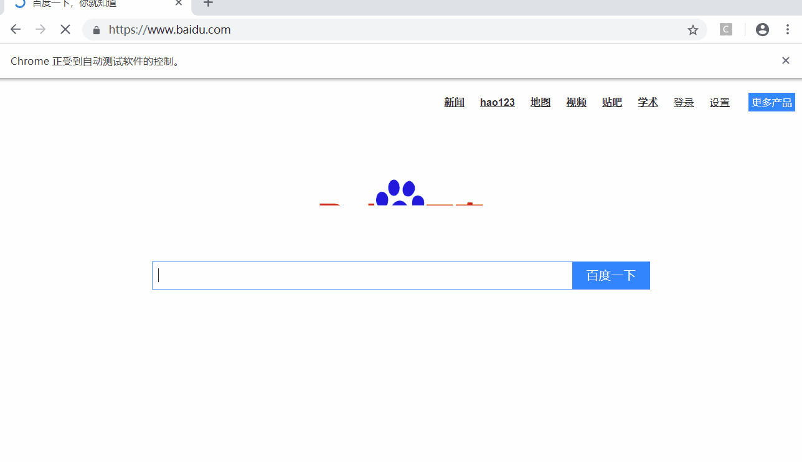This screenshot has width=802, height=462.
Task: Open the 贴吧 forum link
Action: [x=612, y=102]
